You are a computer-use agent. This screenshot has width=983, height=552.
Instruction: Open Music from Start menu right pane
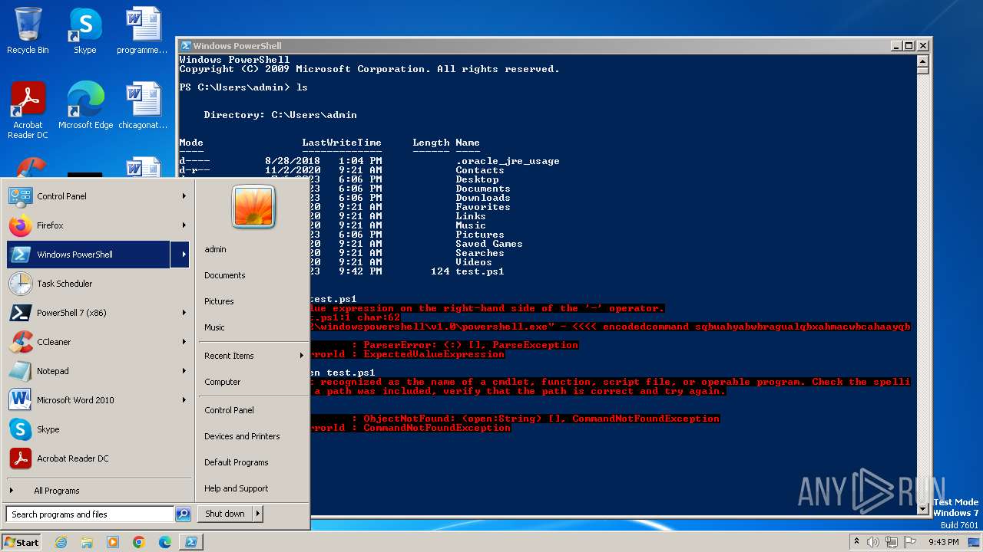[x=253, y=327]
